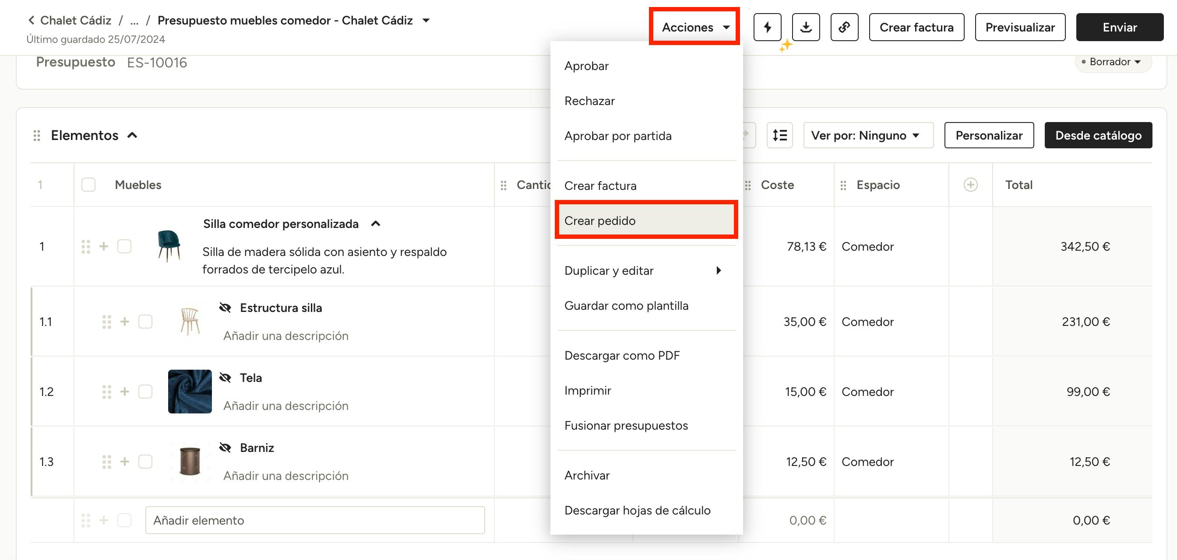Check the Muebles header checkbox
The image size is (1177, 560).
88,185
